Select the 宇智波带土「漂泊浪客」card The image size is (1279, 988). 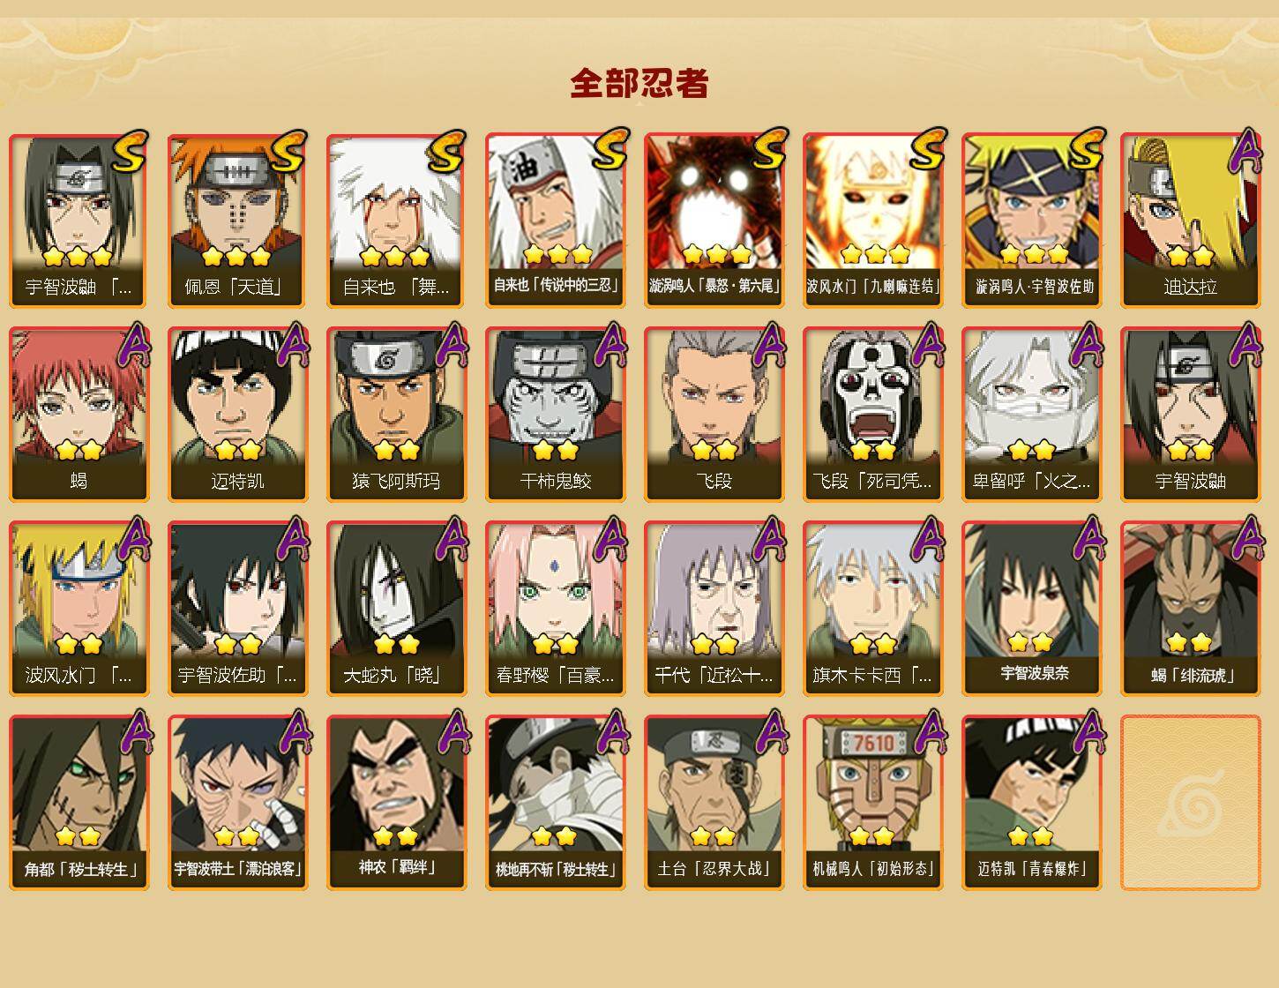[238, 803]
